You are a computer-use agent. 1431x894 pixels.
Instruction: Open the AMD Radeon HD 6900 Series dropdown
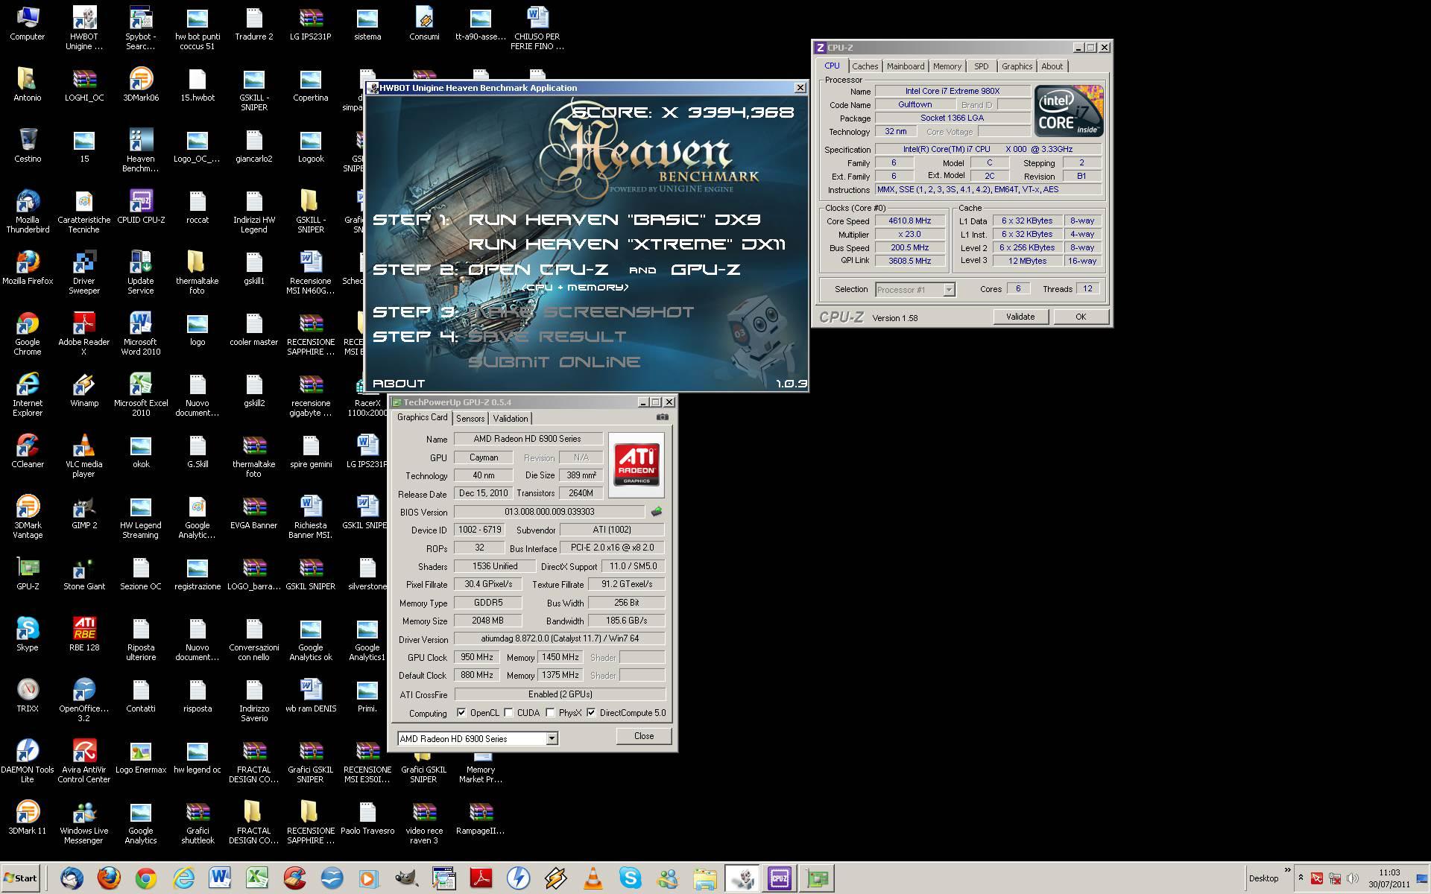tap(552, 738)
